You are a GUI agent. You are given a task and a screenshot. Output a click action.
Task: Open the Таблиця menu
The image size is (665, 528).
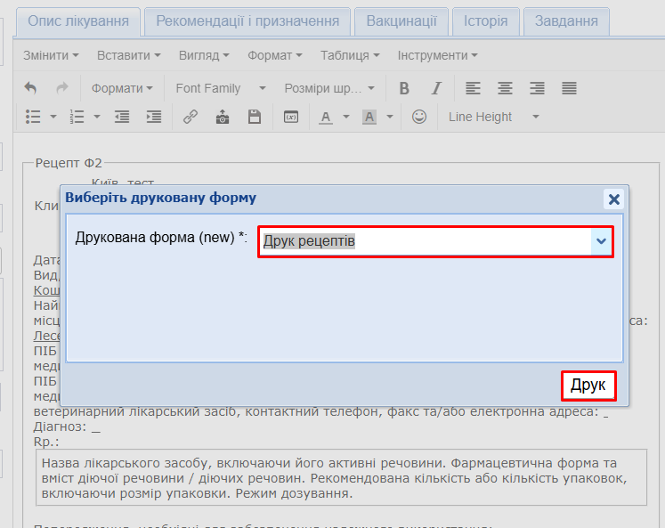(349, 55)
